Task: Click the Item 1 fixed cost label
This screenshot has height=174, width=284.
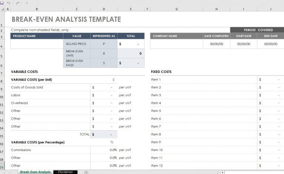Action: pyautogui.click(x=156, y=79)
